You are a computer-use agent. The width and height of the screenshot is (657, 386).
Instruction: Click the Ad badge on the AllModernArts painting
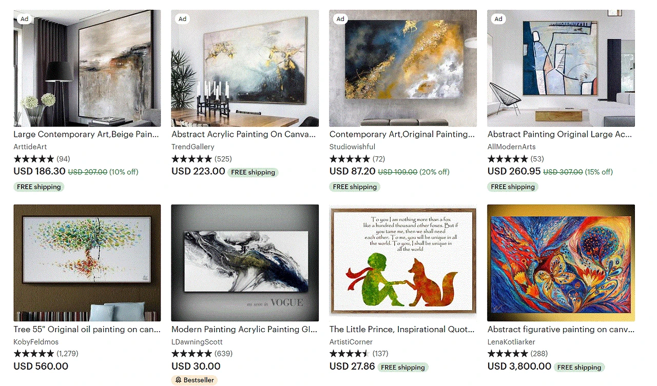point(498,19)
